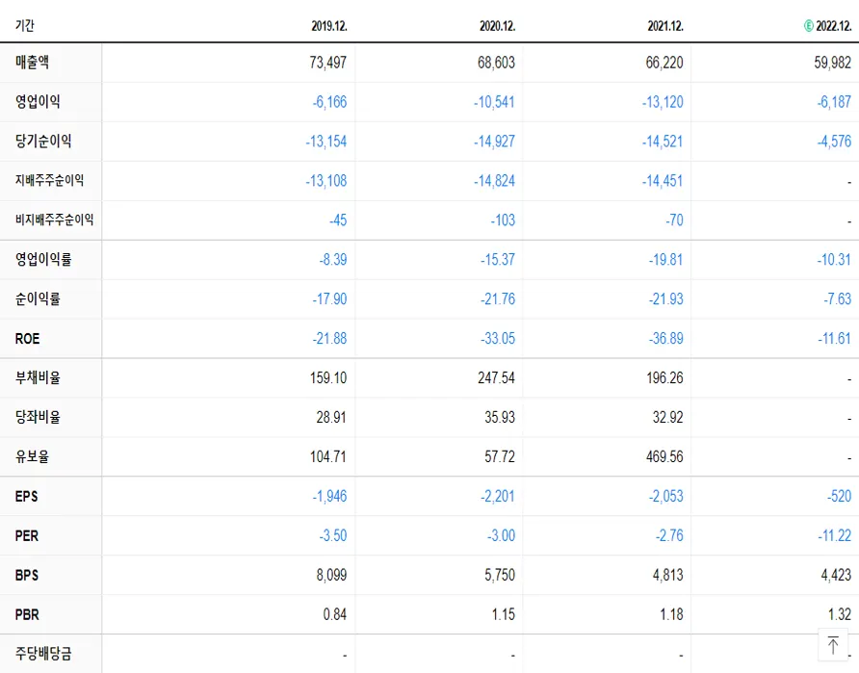
Task: Select the 2022.12. column header
Action: [833, 26]
